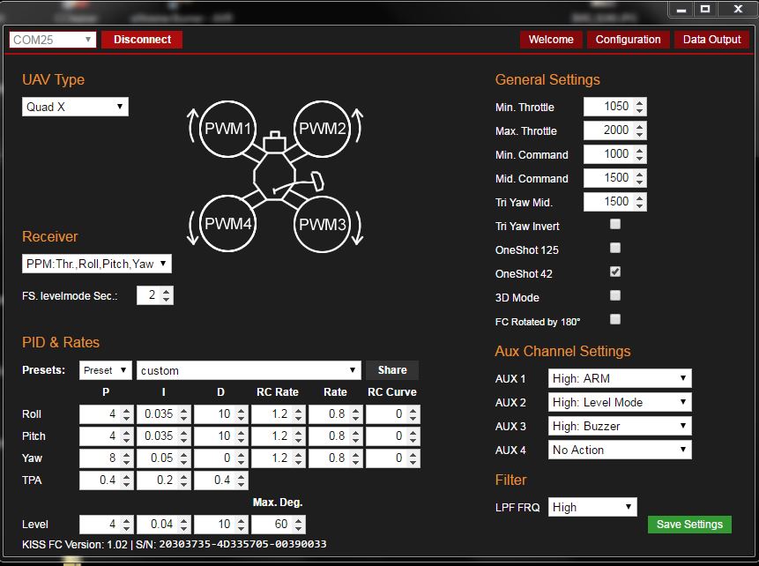Click the PWM1 motor circle in diagram
This screenshot has height=566, width=759.
tap(228, 129)
